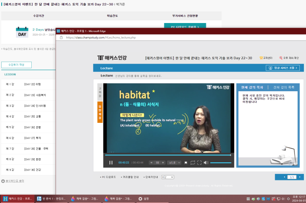
Task: Open 고객센터 link in lecture header
Action: (x=266, y=58)
